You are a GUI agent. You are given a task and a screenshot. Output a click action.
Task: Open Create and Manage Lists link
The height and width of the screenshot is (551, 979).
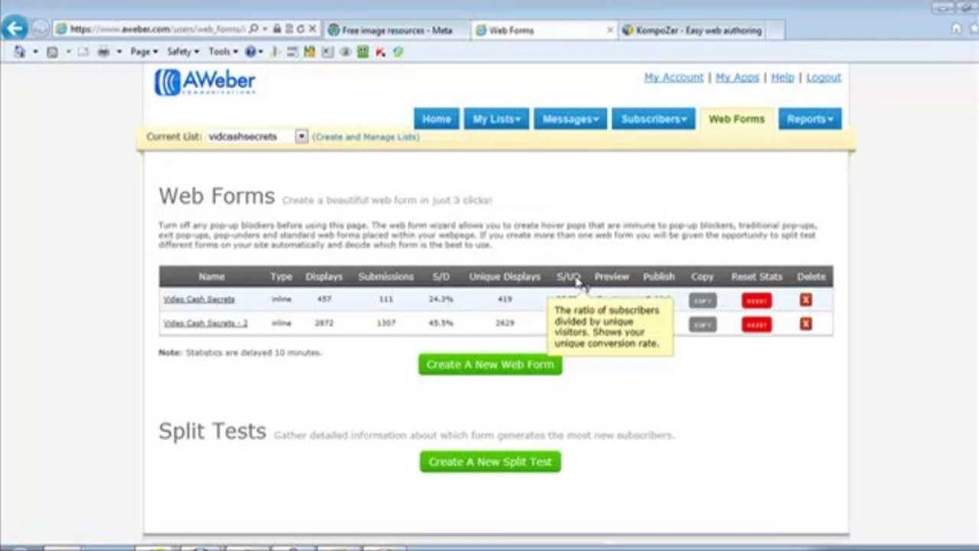pyautogui.click(x=366, y=137)
